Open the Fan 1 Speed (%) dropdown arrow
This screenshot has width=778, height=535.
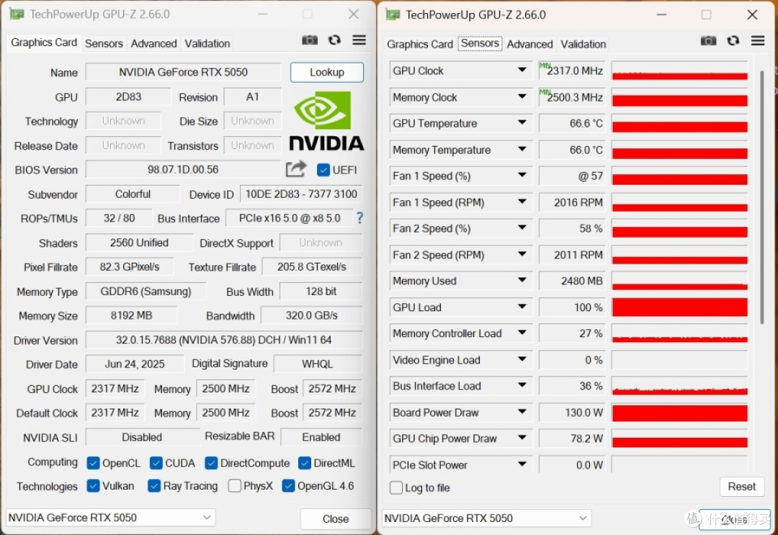coord(522,175)
